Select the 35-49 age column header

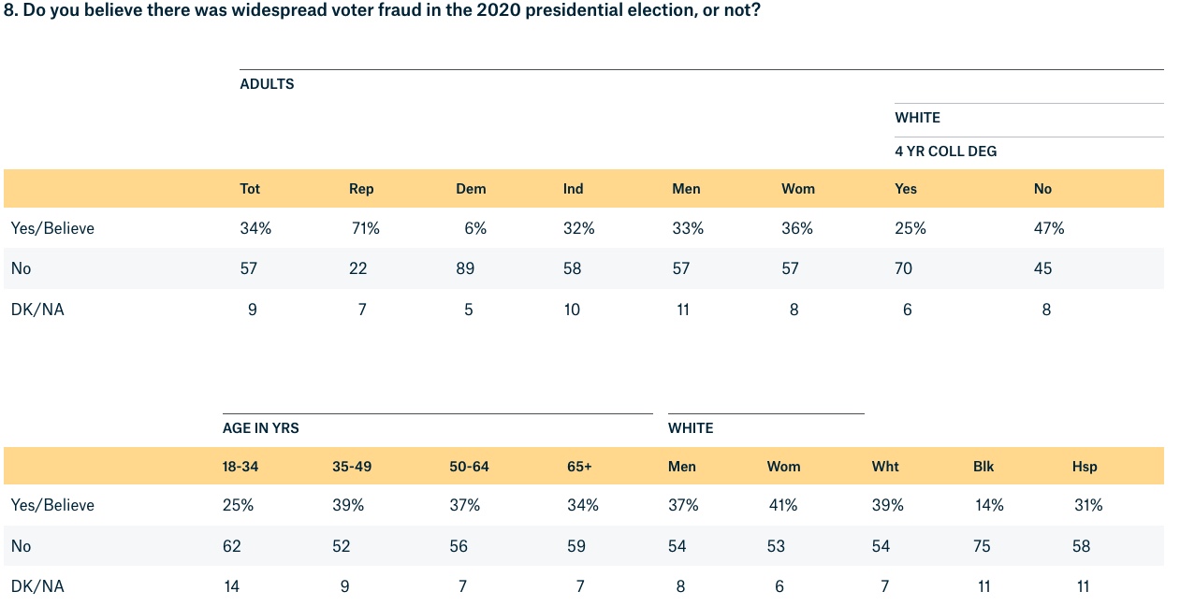point(352,467)
